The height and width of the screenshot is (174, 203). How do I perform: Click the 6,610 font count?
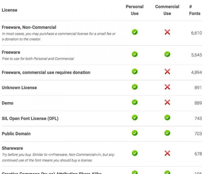(x=196, y=33)
